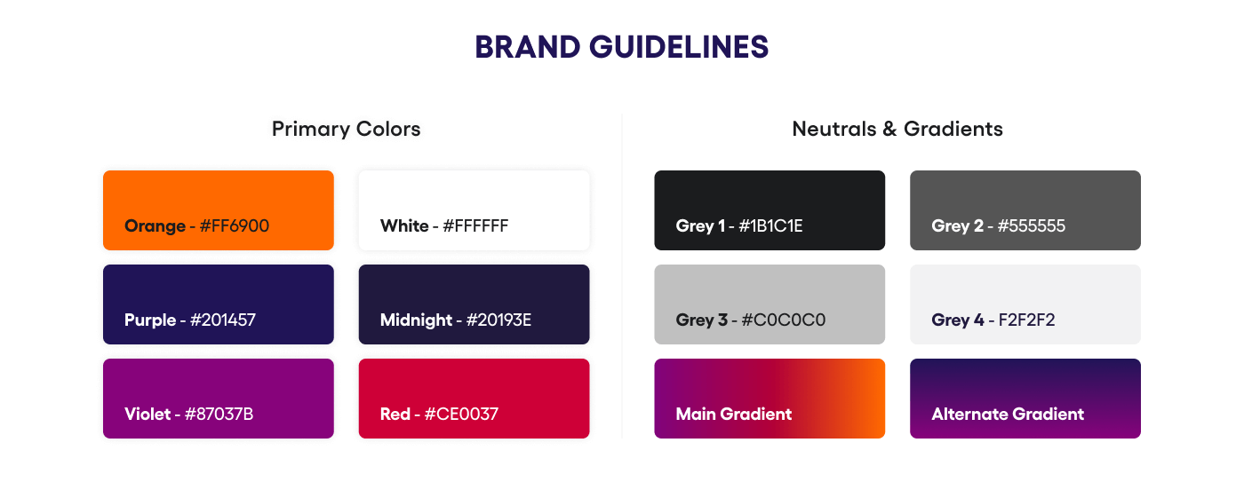Click the Neutrals & Gradients heading
The image size is (1244, 490).
pos(897,129)
